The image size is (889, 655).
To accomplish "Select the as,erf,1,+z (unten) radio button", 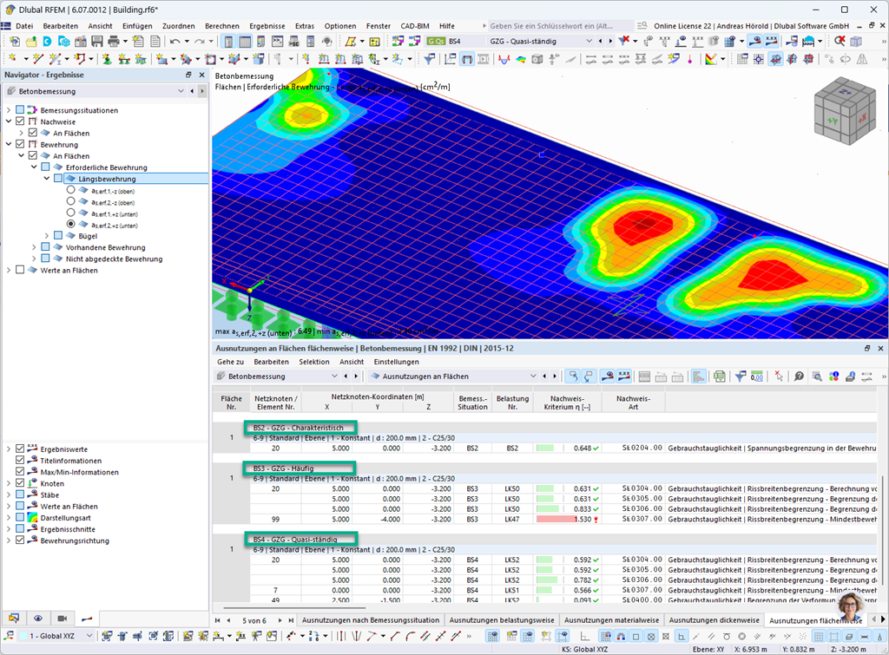I will 71,213.
